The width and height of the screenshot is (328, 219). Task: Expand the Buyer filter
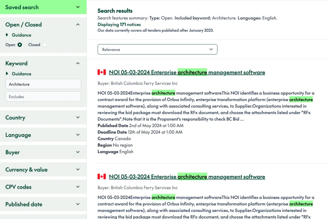tap(43, 152)
